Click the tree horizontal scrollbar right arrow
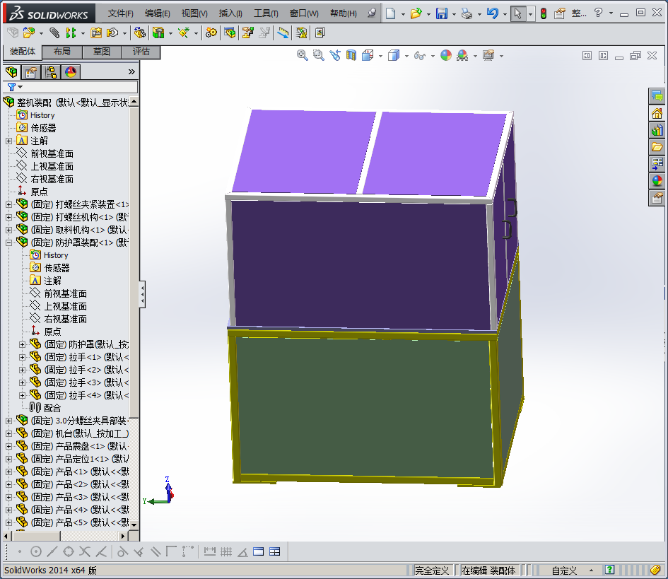 (x=124, y=536)
